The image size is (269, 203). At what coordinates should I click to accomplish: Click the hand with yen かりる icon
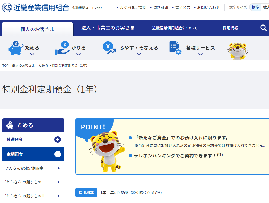[62, 48]
